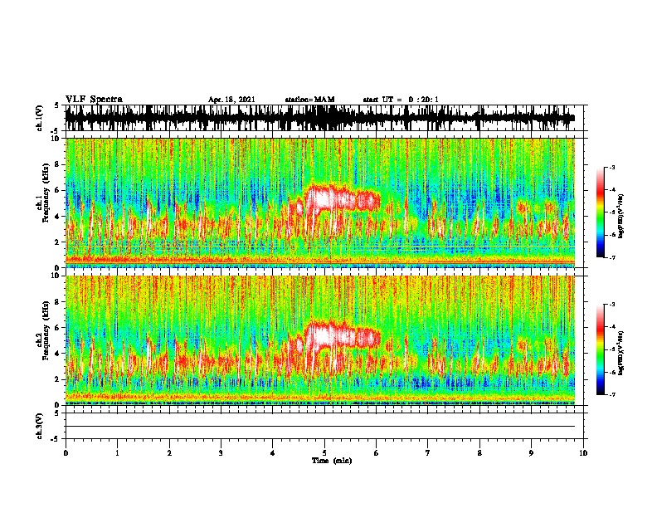657x508 pixels.
Task: Click the -3 label on ch.1 colorbar
Action: click(x=611, y=167)
